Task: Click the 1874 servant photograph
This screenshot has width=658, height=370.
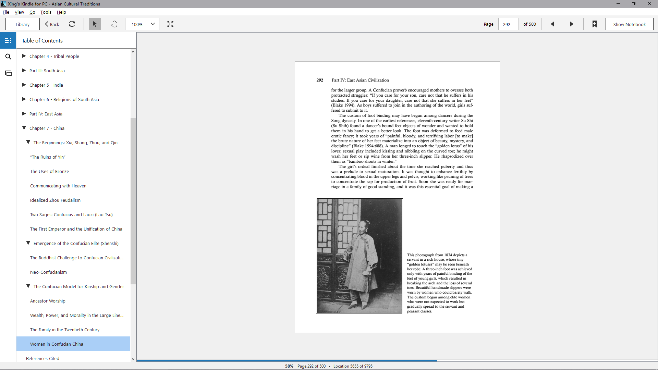Action: [x=359, y=256]
